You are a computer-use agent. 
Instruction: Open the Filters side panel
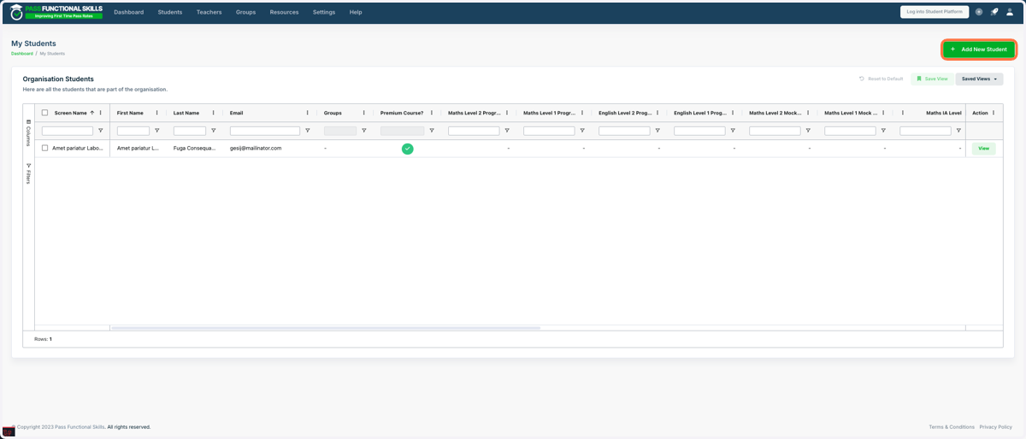tap(28, 173)
